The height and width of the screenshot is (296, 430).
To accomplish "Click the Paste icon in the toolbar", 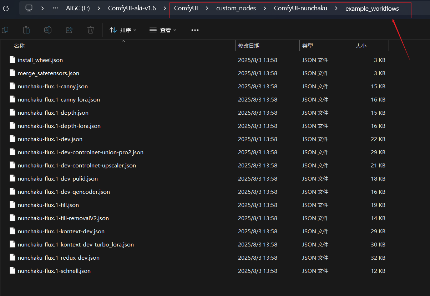I will 26,30.
